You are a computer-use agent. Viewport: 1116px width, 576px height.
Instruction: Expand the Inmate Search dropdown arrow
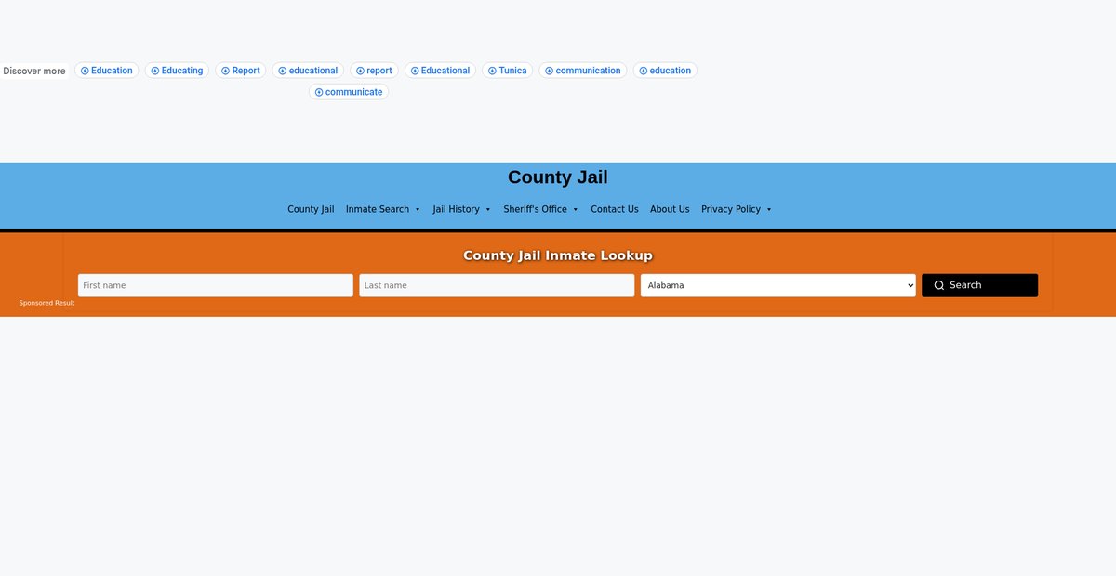pyautogui.click(x=418, y=210)
